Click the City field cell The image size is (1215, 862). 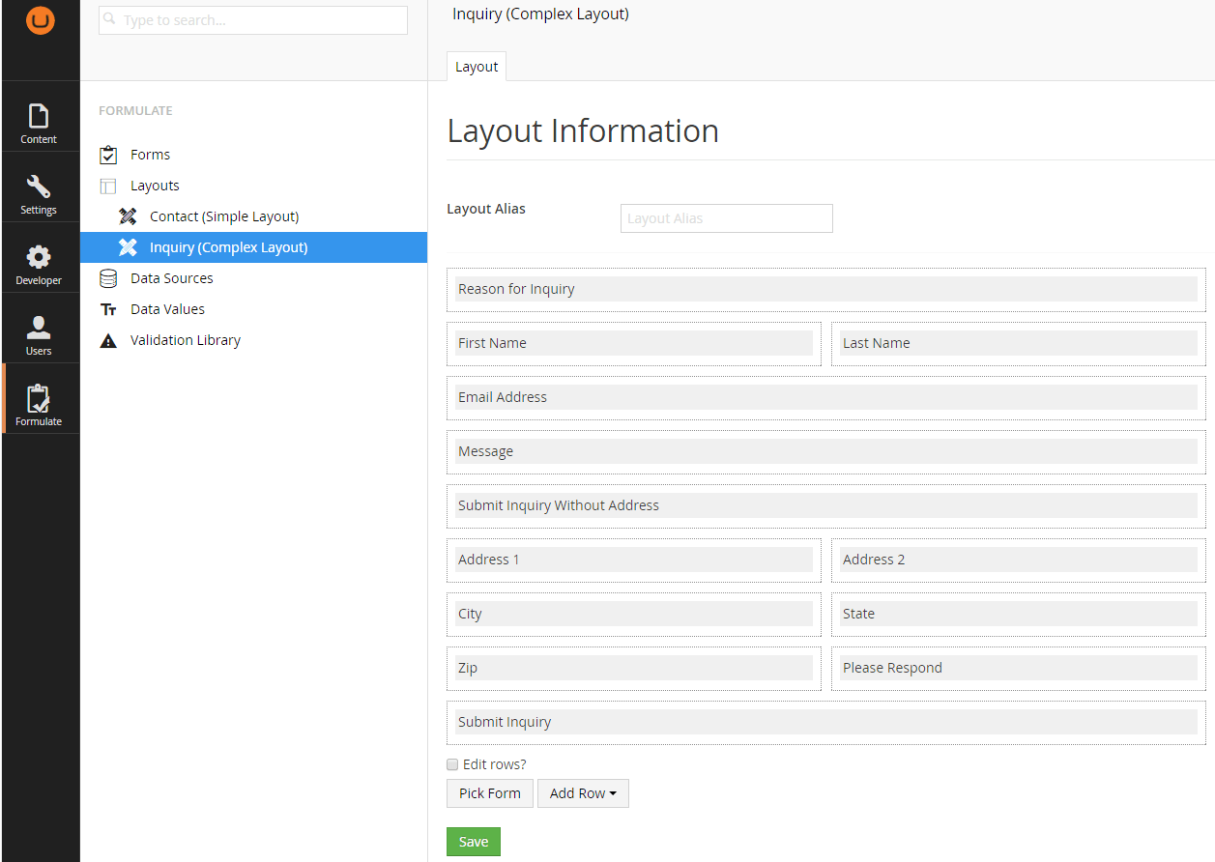(x=634, y=614)
